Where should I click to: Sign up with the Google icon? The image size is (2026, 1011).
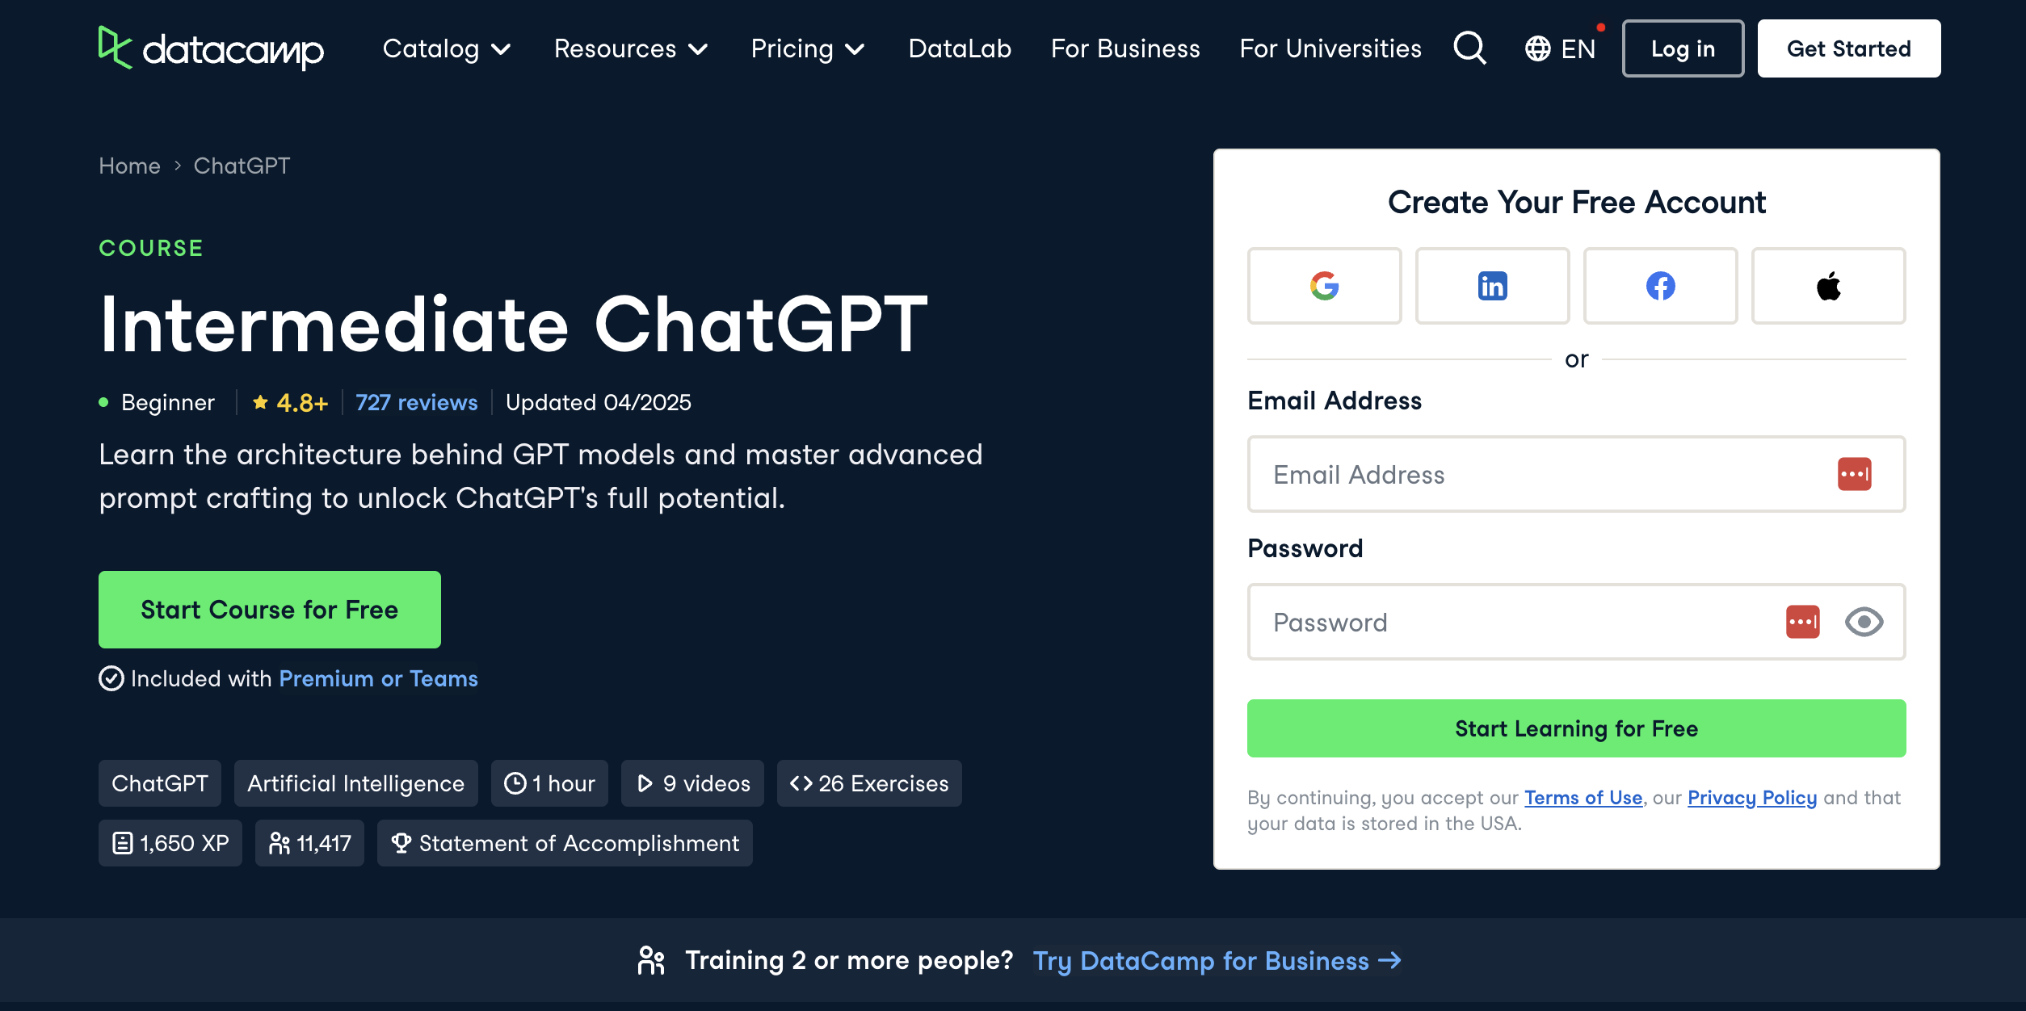1324,285
